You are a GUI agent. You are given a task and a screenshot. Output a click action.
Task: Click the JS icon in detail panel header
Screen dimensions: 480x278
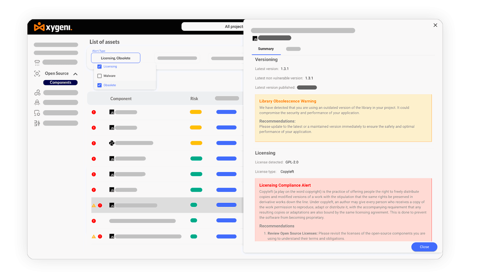click(255, 38)
